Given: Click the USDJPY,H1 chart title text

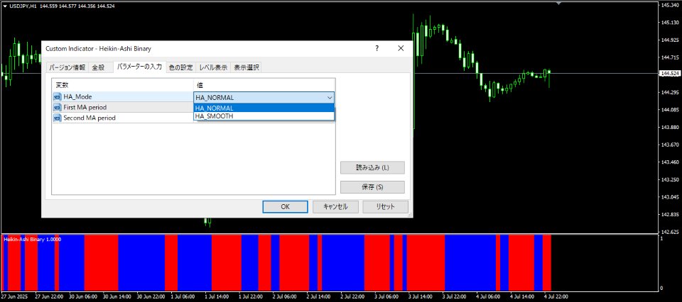Looking at the screenshot, I should click(x=23, y=6).
